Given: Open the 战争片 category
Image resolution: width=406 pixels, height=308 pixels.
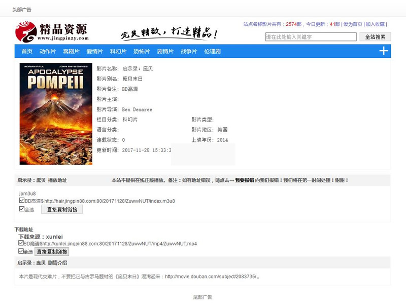Looking at the screenshot, I should click(x=189, y=51).
